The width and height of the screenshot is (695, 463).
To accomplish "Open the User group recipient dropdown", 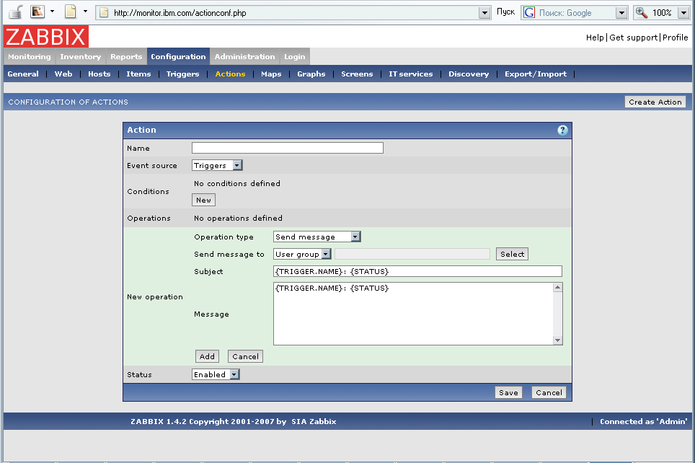I will (302, 254).
